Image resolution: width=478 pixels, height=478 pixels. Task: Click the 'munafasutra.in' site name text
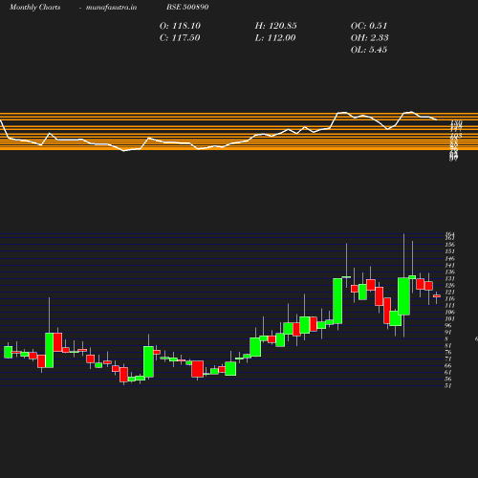coord(111,8)
